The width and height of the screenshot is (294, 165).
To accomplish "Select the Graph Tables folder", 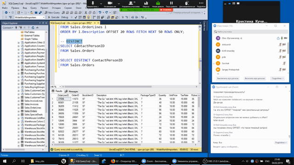I will click(x=31, y=39).
